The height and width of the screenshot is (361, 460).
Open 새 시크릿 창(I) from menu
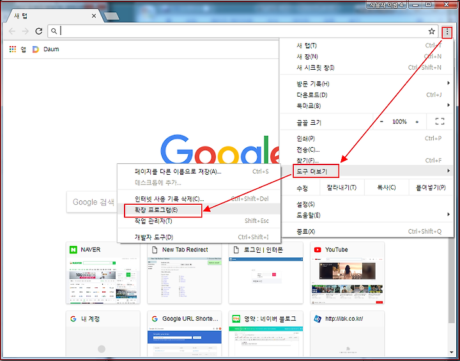pyautogui.click(x=367, y=67)
